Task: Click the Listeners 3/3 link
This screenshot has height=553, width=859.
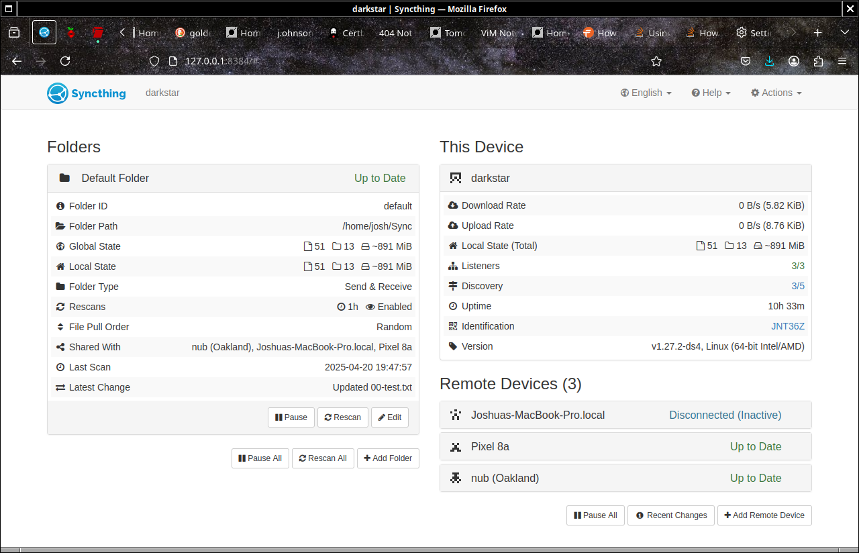Action: coord(798,266)
